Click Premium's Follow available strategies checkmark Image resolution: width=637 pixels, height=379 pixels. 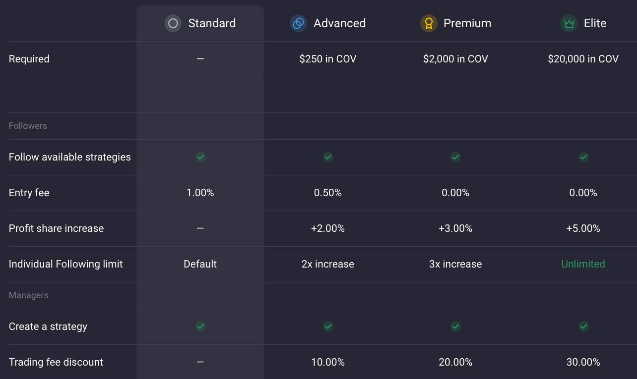point(455,157)
